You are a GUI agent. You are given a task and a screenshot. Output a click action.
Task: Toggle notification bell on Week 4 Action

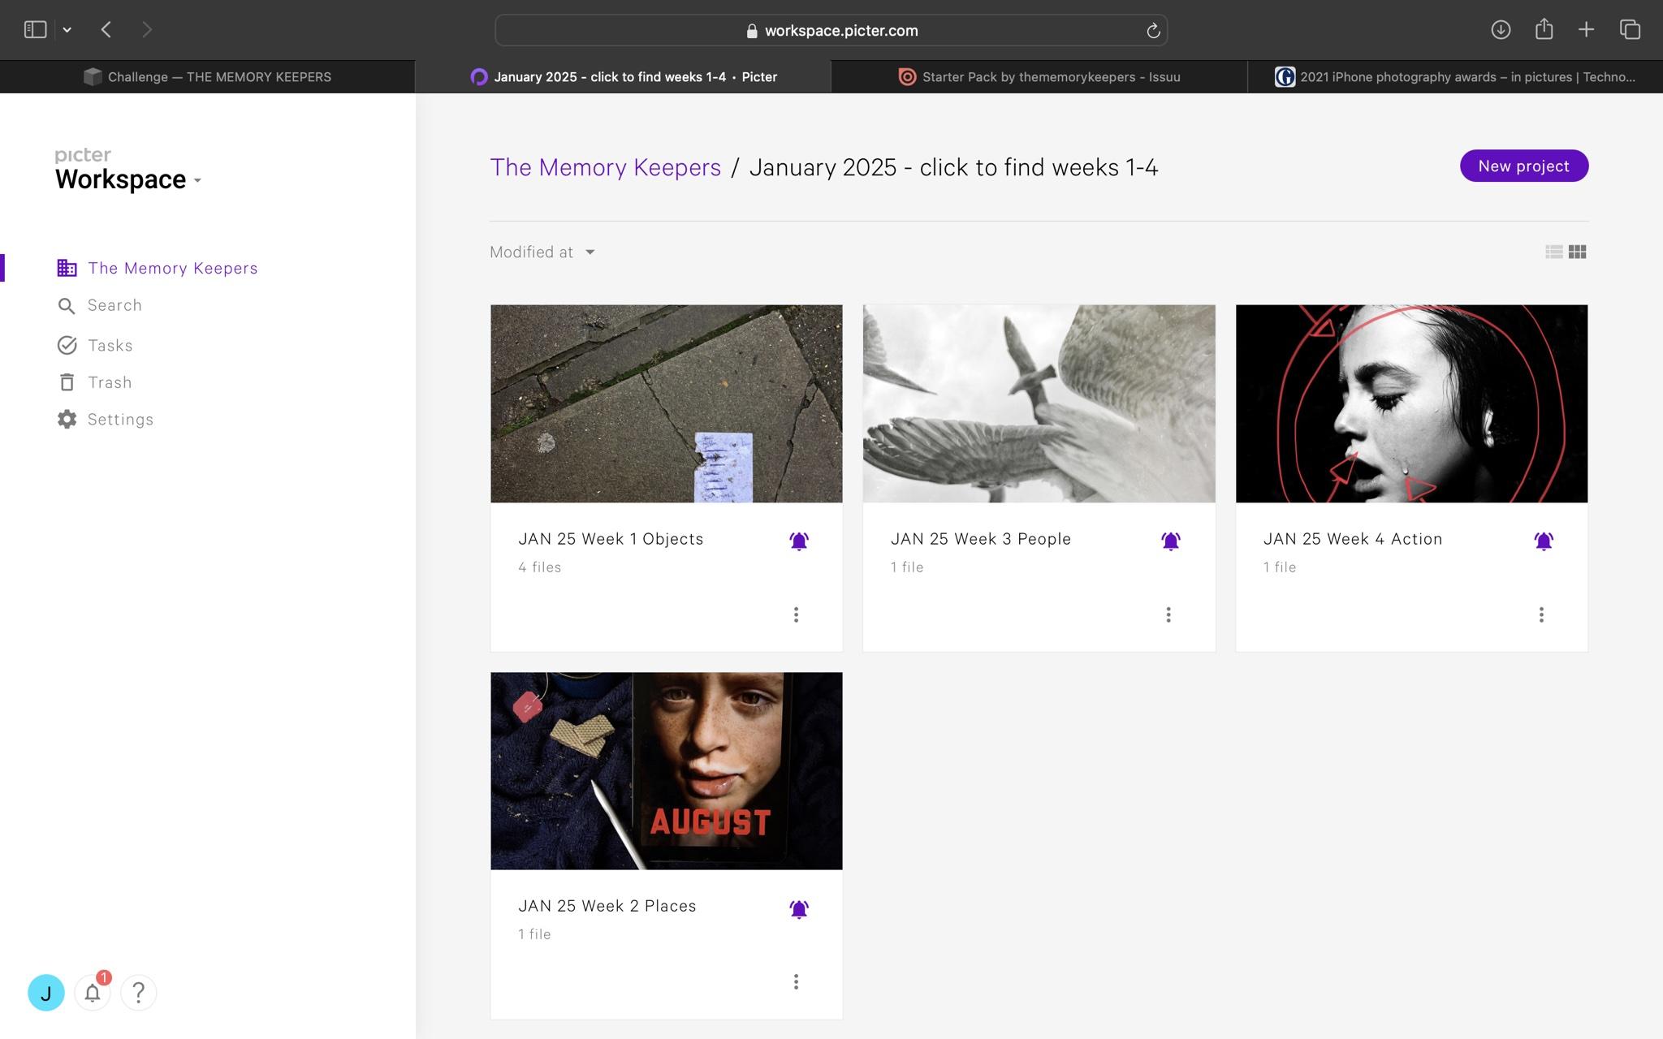click(x=1543, y=541)
